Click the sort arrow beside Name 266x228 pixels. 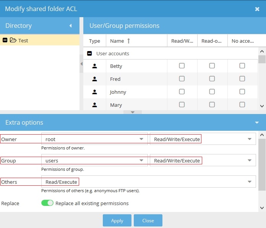point(128,41)
